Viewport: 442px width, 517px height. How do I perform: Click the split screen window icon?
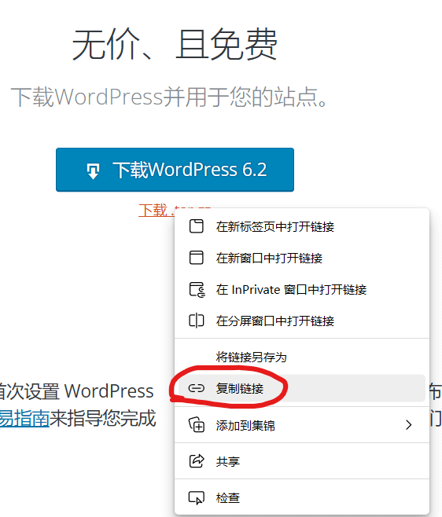click(x=197, y=321)
